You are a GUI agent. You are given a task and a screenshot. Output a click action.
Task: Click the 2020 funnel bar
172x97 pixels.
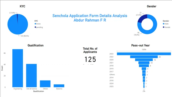(144, 60)
